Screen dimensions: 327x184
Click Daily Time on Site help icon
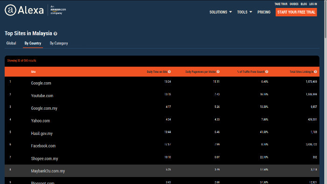(169, 71)
